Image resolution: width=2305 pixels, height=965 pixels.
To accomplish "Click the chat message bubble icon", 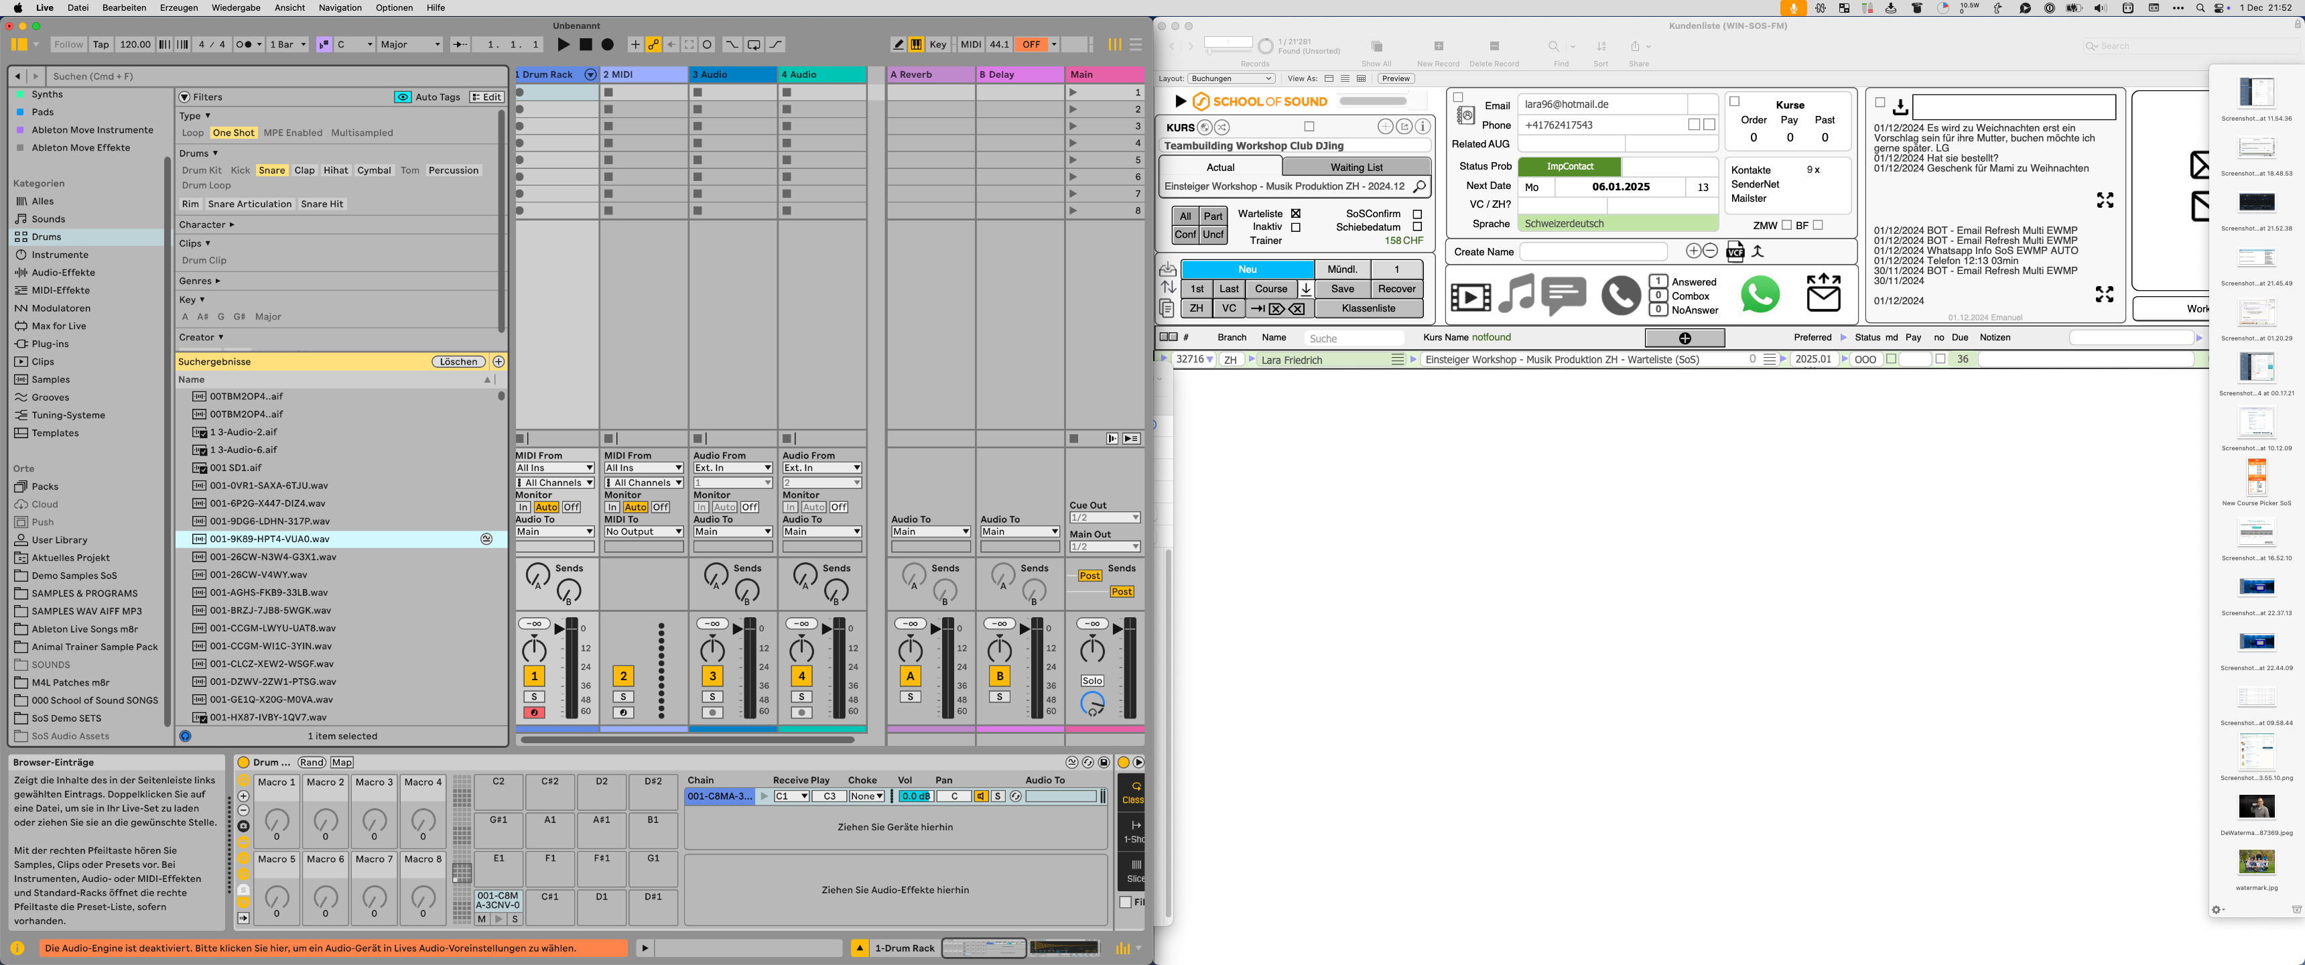I will pyautogui.click(x=1563, y=294).
